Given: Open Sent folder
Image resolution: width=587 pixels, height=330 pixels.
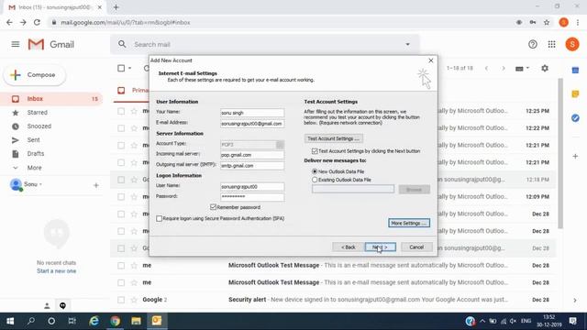Looking at the screenshot, I should [51, 140].
